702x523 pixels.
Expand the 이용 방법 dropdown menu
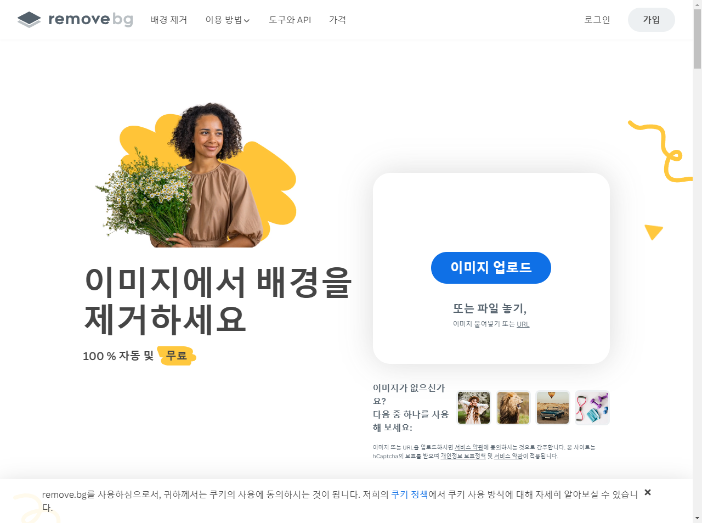[x=228, y=20]
